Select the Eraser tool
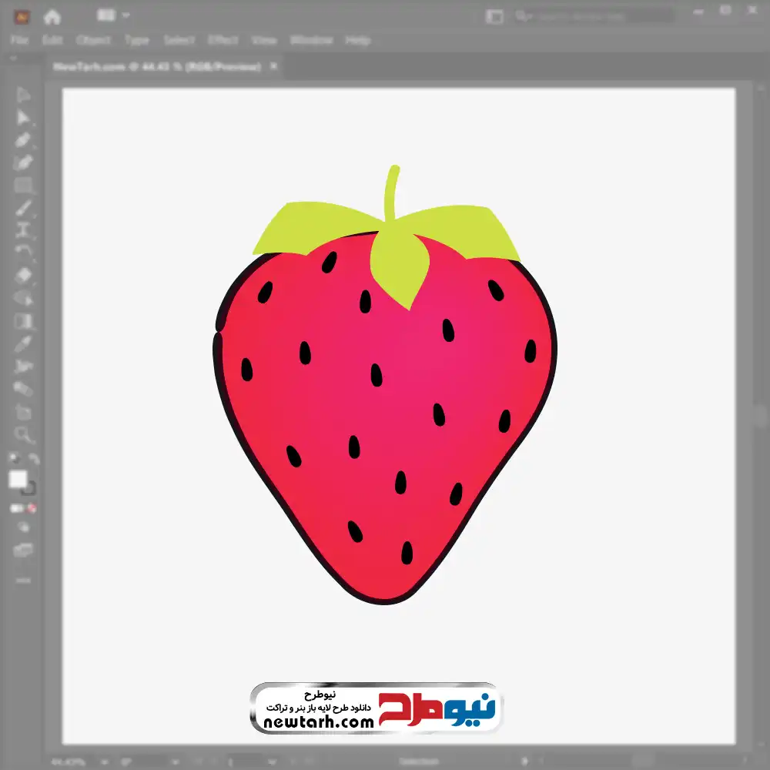This screenshot has width=770, height=770. (x=23, y=275)
